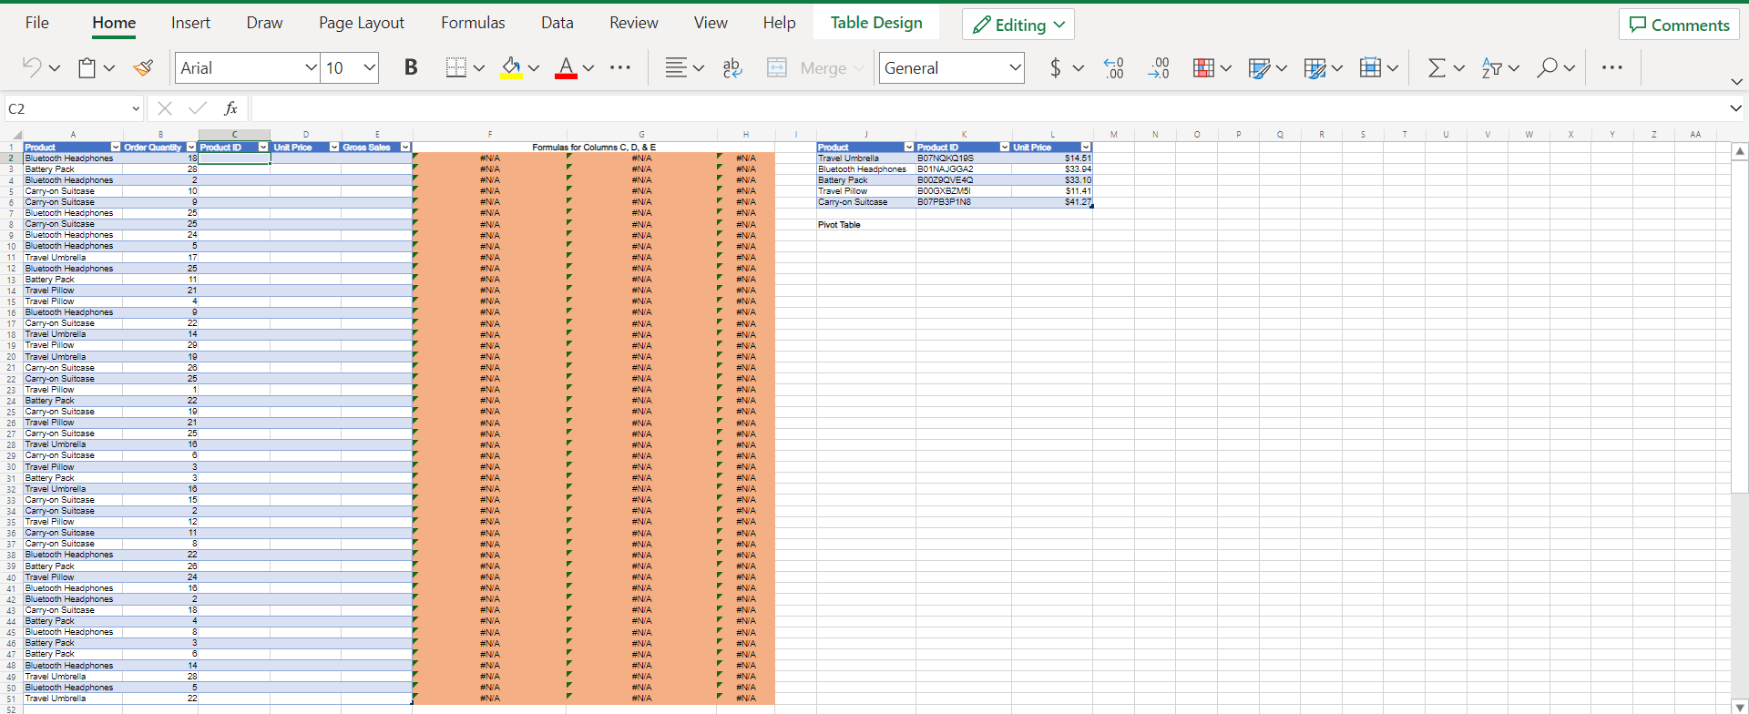Open the Arial font name dropdown
This screenshot has height=714, width=1749.
click(311, 67)
